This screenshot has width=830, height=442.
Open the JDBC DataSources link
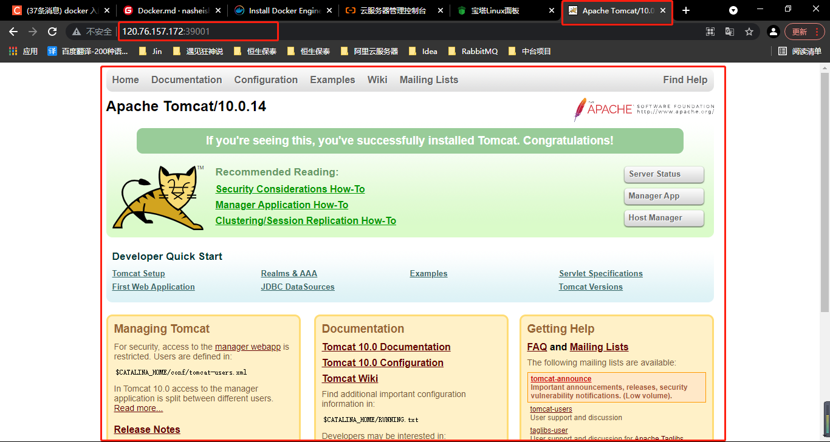298,287
